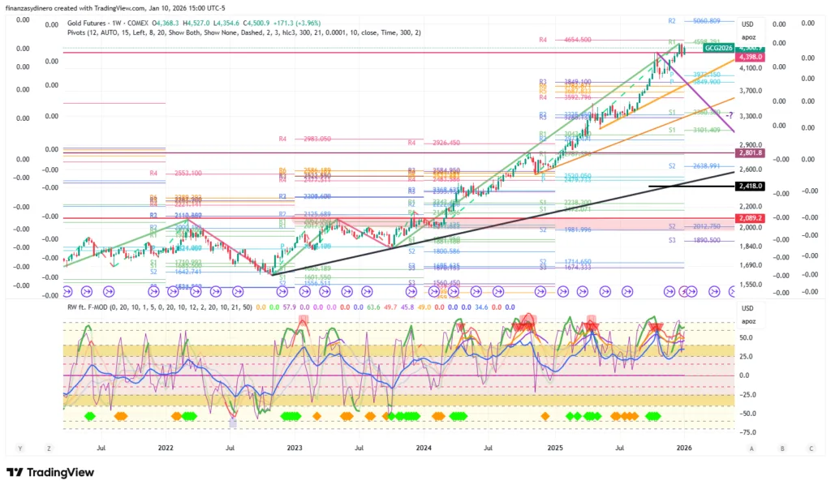This screenshot has height=489, width=831.
Task: Click the Z scale badge on time axis
Action: click(49, 448)
